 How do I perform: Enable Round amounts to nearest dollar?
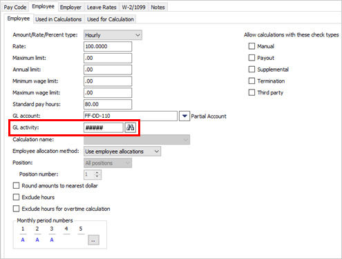click(16, 185)
